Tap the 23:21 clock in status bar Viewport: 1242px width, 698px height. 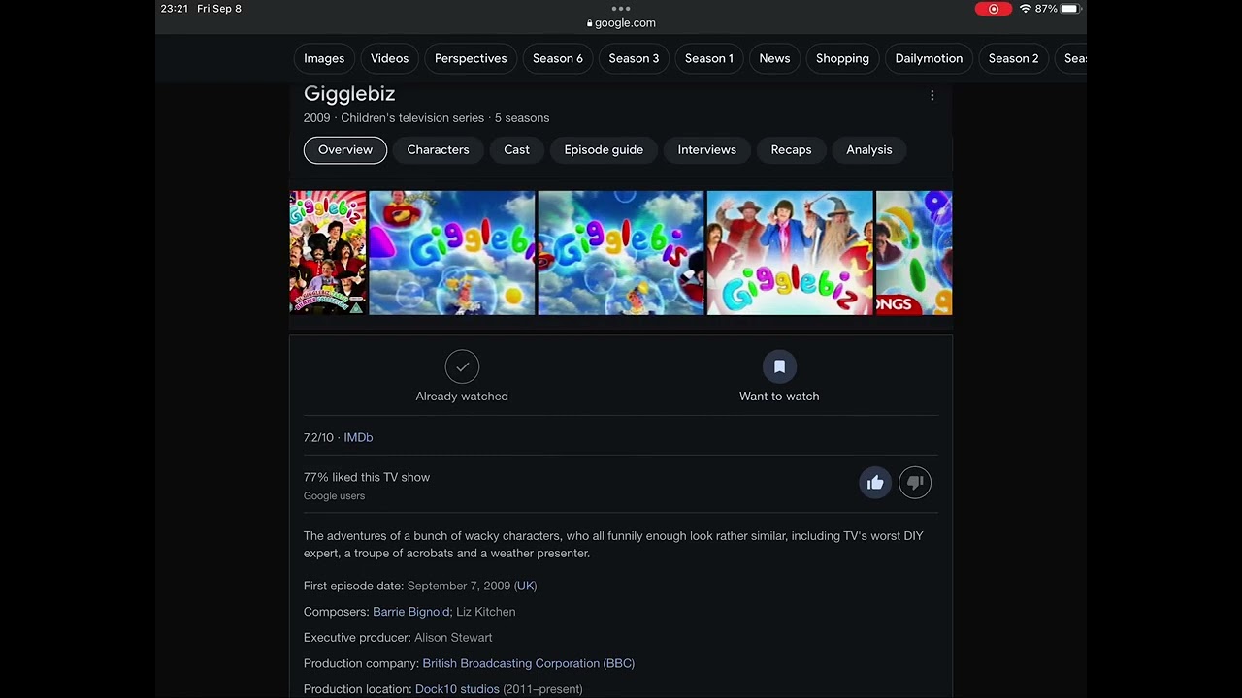175,9
